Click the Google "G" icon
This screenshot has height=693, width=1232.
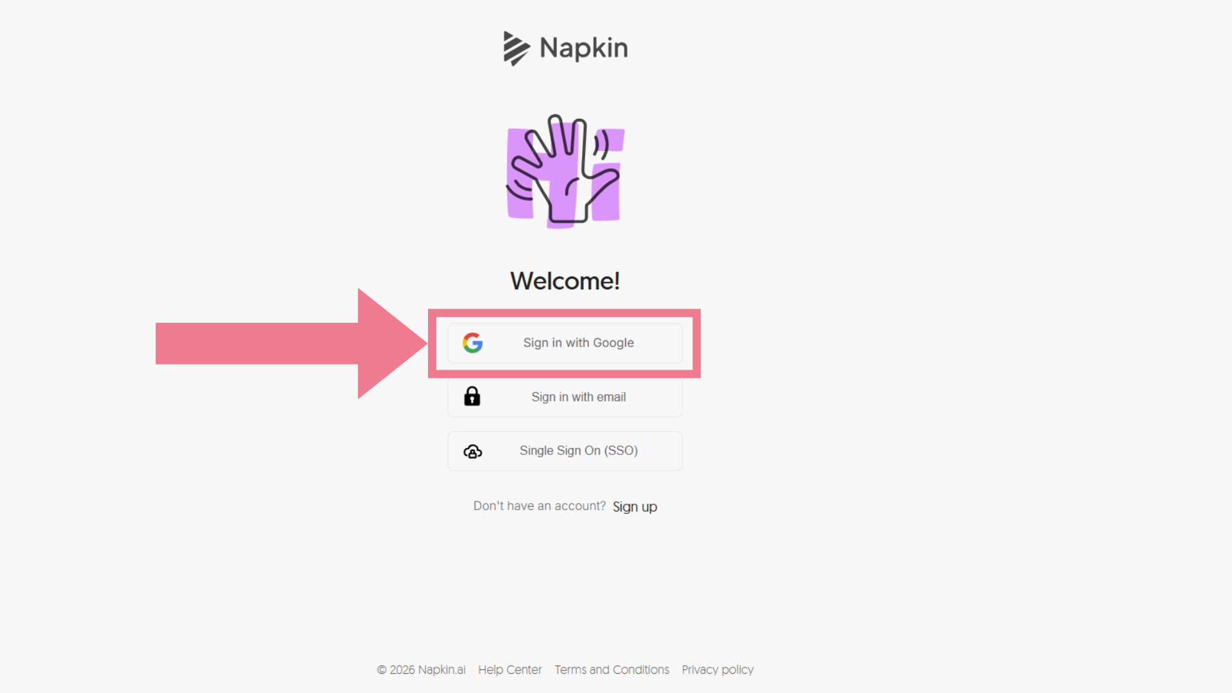[x=473, y=343]
